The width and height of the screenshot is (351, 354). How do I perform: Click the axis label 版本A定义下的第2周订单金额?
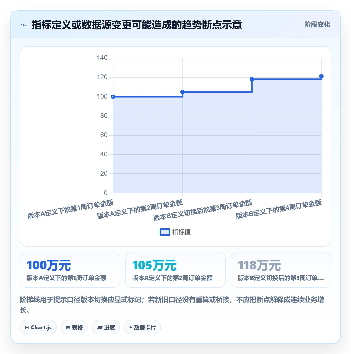140,209
